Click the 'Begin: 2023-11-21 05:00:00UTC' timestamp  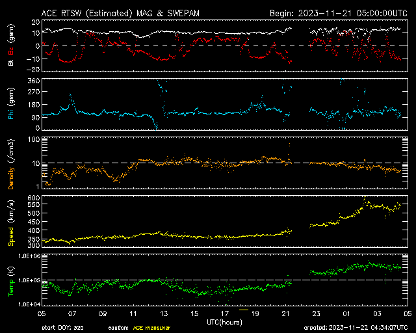click(339, 13)
